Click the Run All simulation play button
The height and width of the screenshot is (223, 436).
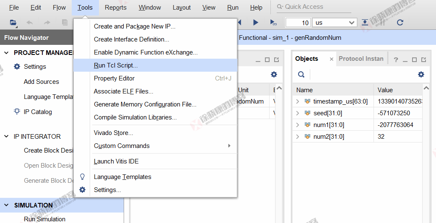[256, 23]
